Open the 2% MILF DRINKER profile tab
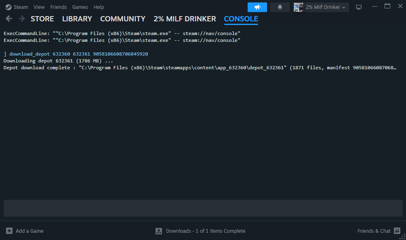This screenshot has width=406, height=240. [185, 19]
